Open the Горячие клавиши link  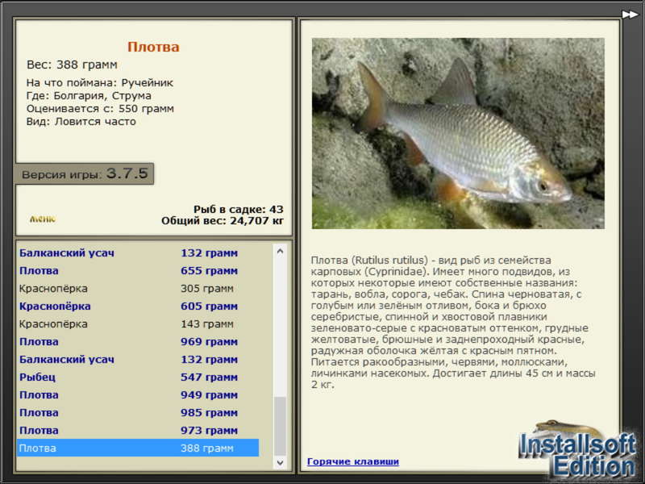click(353, 461)
